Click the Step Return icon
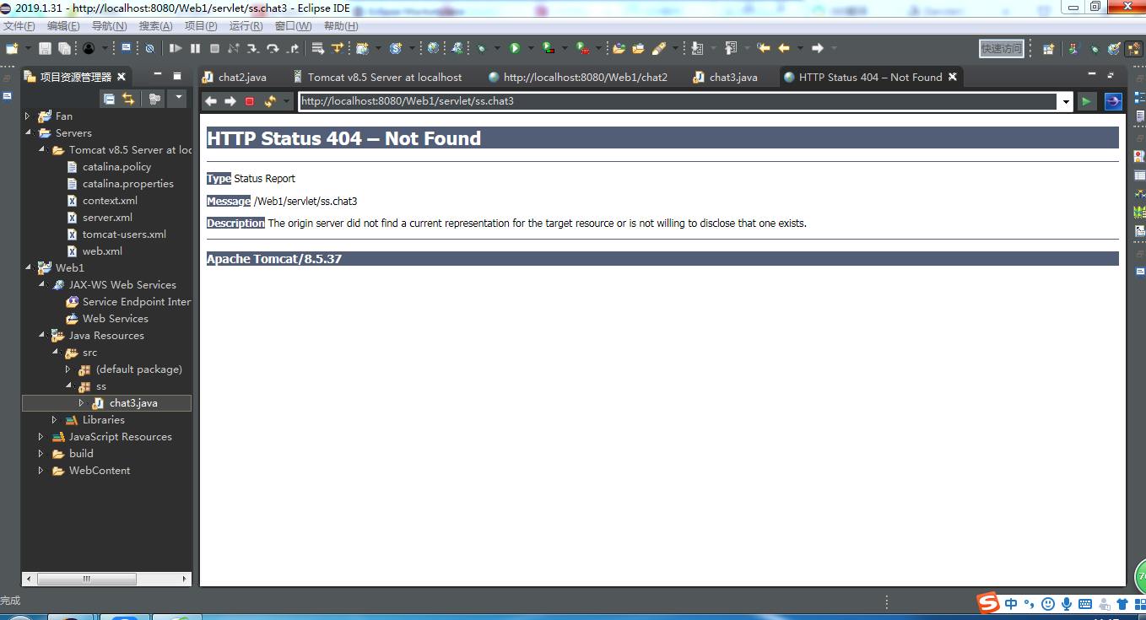This screenshot has width=1146, height=620. point(292,48)
